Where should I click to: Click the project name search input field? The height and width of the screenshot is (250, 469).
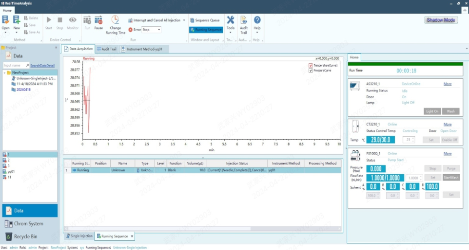(16, 65)
